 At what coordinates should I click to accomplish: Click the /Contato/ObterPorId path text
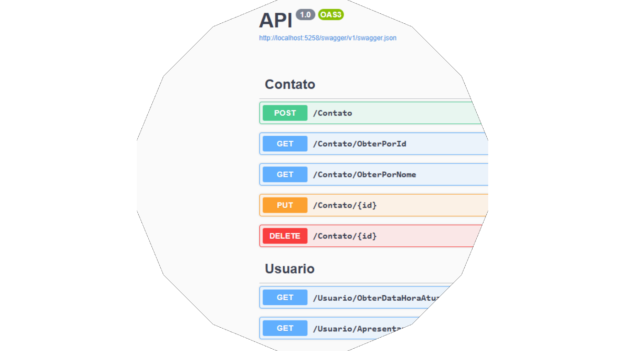pyautogui.click(x=360, y=144)
